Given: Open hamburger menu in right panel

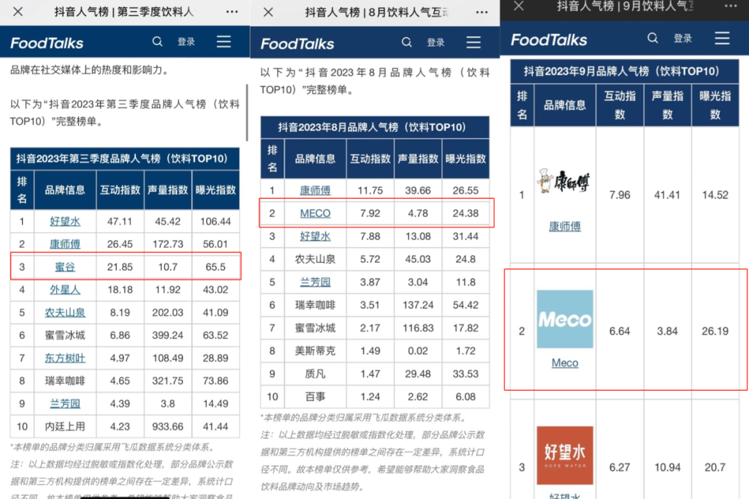Looking at the screenshot, I should [722, 38].
